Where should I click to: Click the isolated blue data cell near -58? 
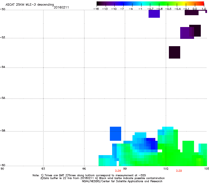[116, 134]
